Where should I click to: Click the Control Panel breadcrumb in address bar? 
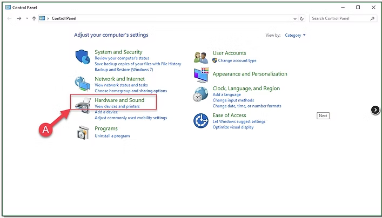pyautogui.click(x=64, y=18)
